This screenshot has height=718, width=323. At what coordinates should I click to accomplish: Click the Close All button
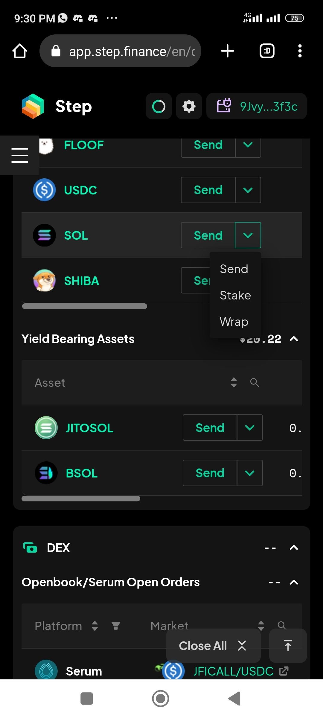213,646
